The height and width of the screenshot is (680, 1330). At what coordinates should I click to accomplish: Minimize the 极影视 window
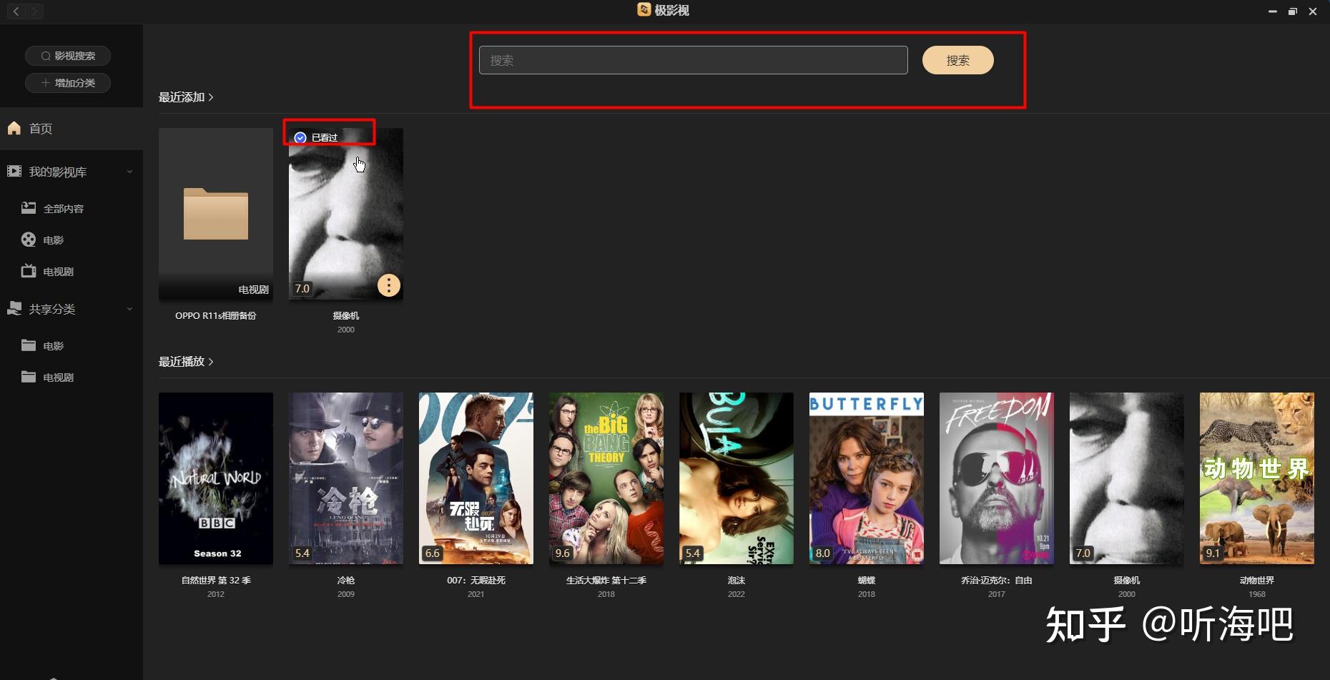[x=1272, y=11]
